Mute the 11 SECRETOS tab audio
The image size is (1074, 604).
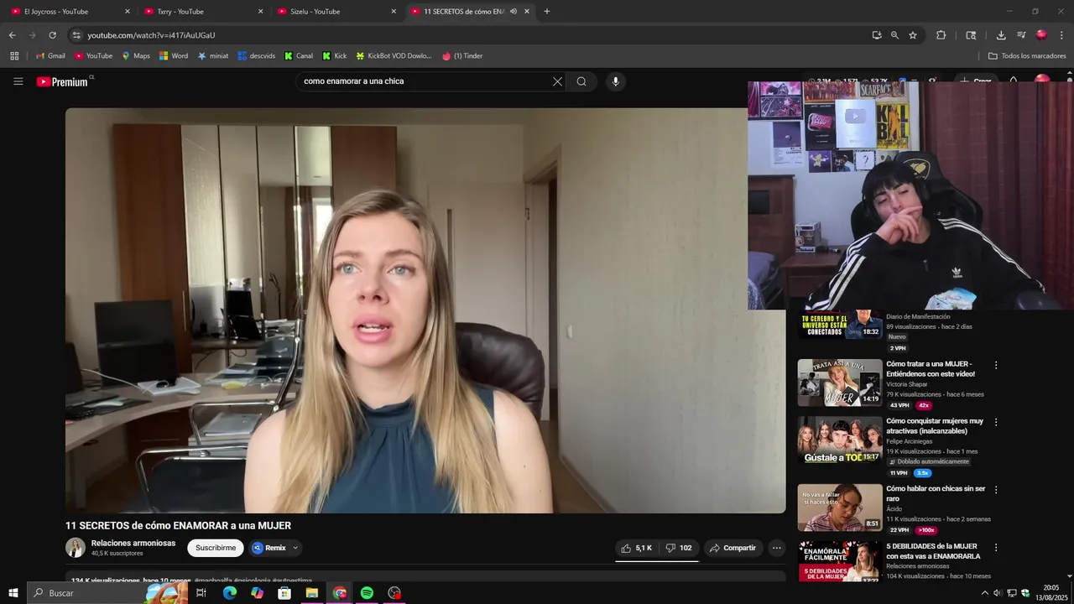click(513, 12)
